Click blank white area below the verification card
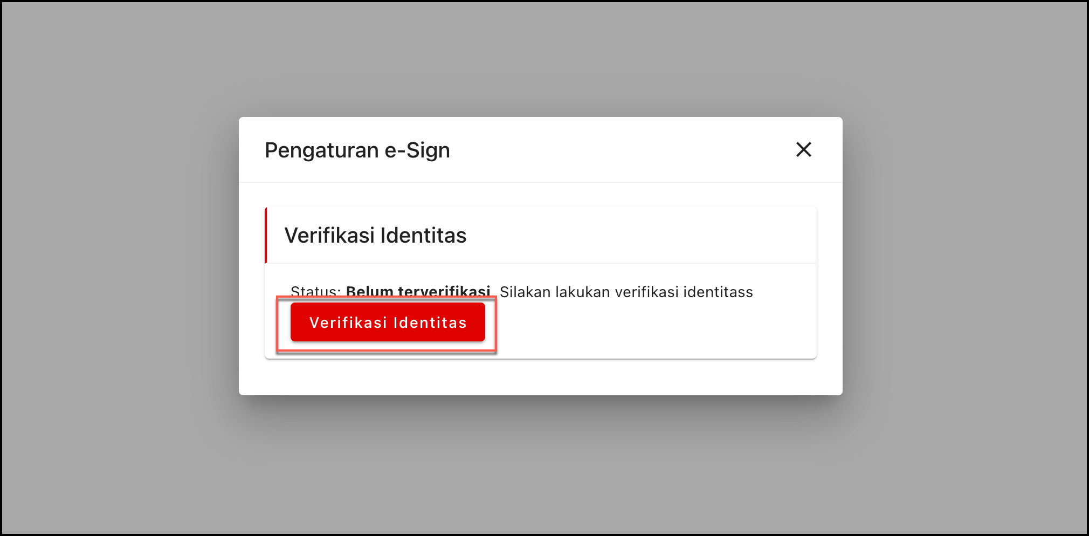The image size is (1089, 536). point(539,377)
